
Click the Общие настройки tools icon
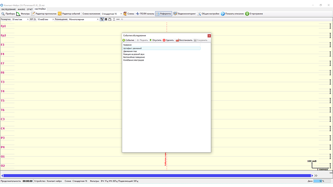coord(199,14)
